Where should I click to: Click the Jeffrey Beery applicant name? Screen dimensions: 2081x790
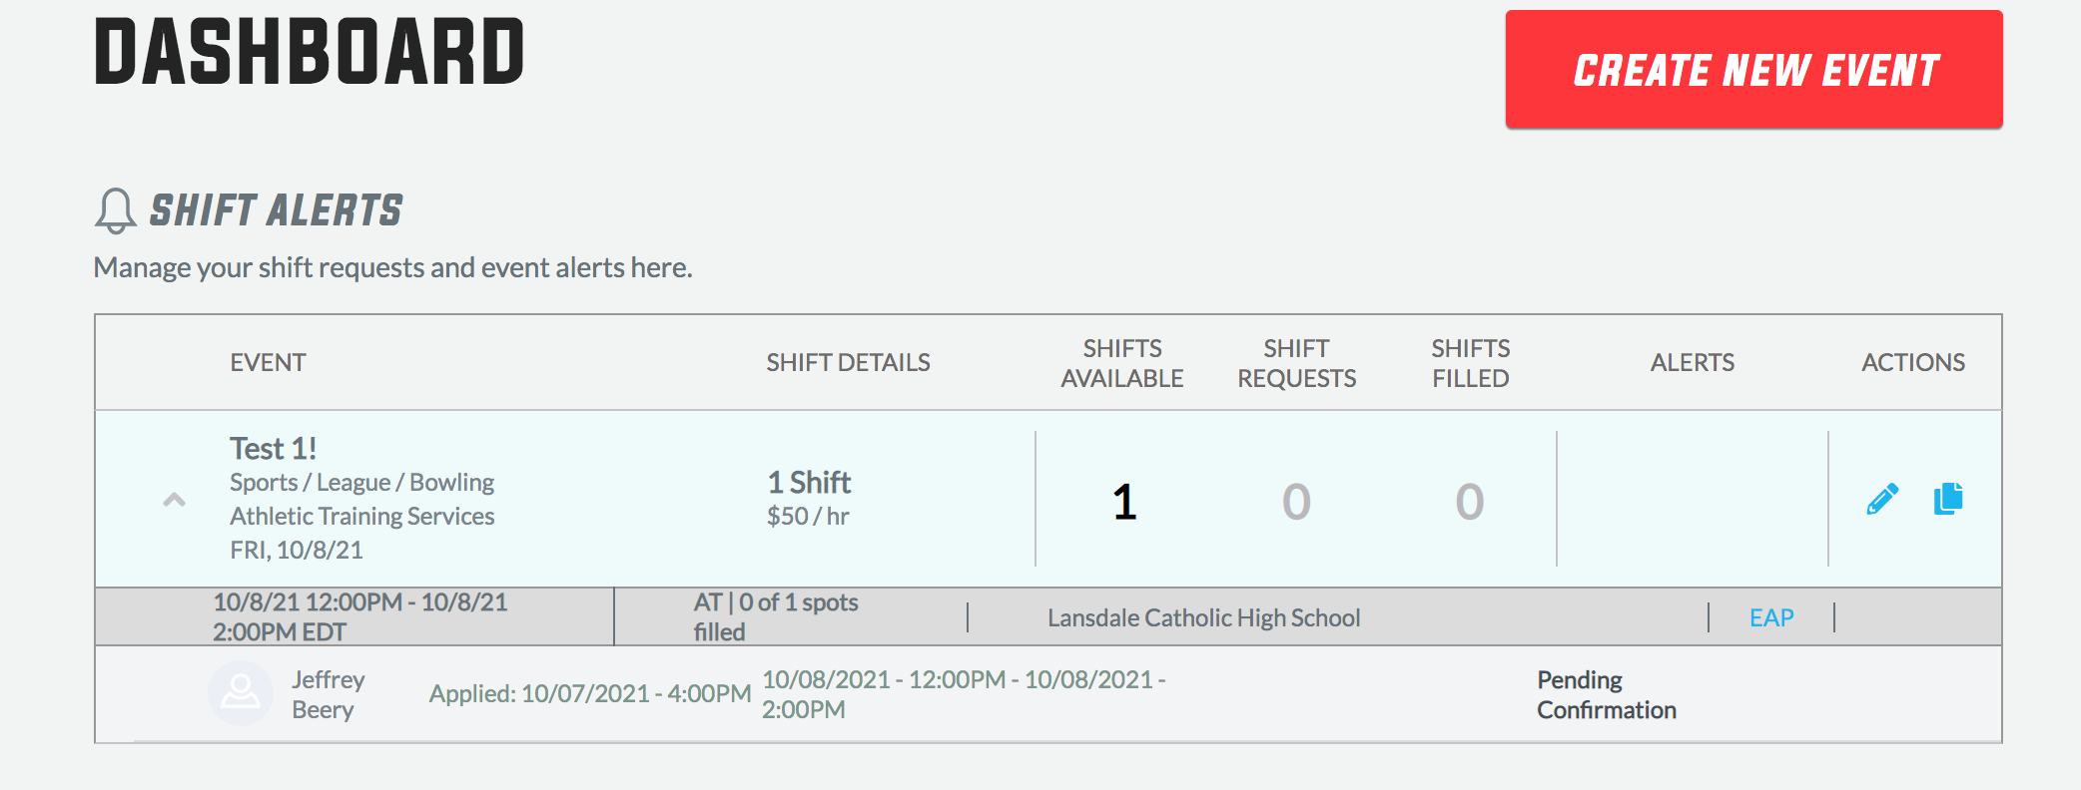click(x=328, y=694)
